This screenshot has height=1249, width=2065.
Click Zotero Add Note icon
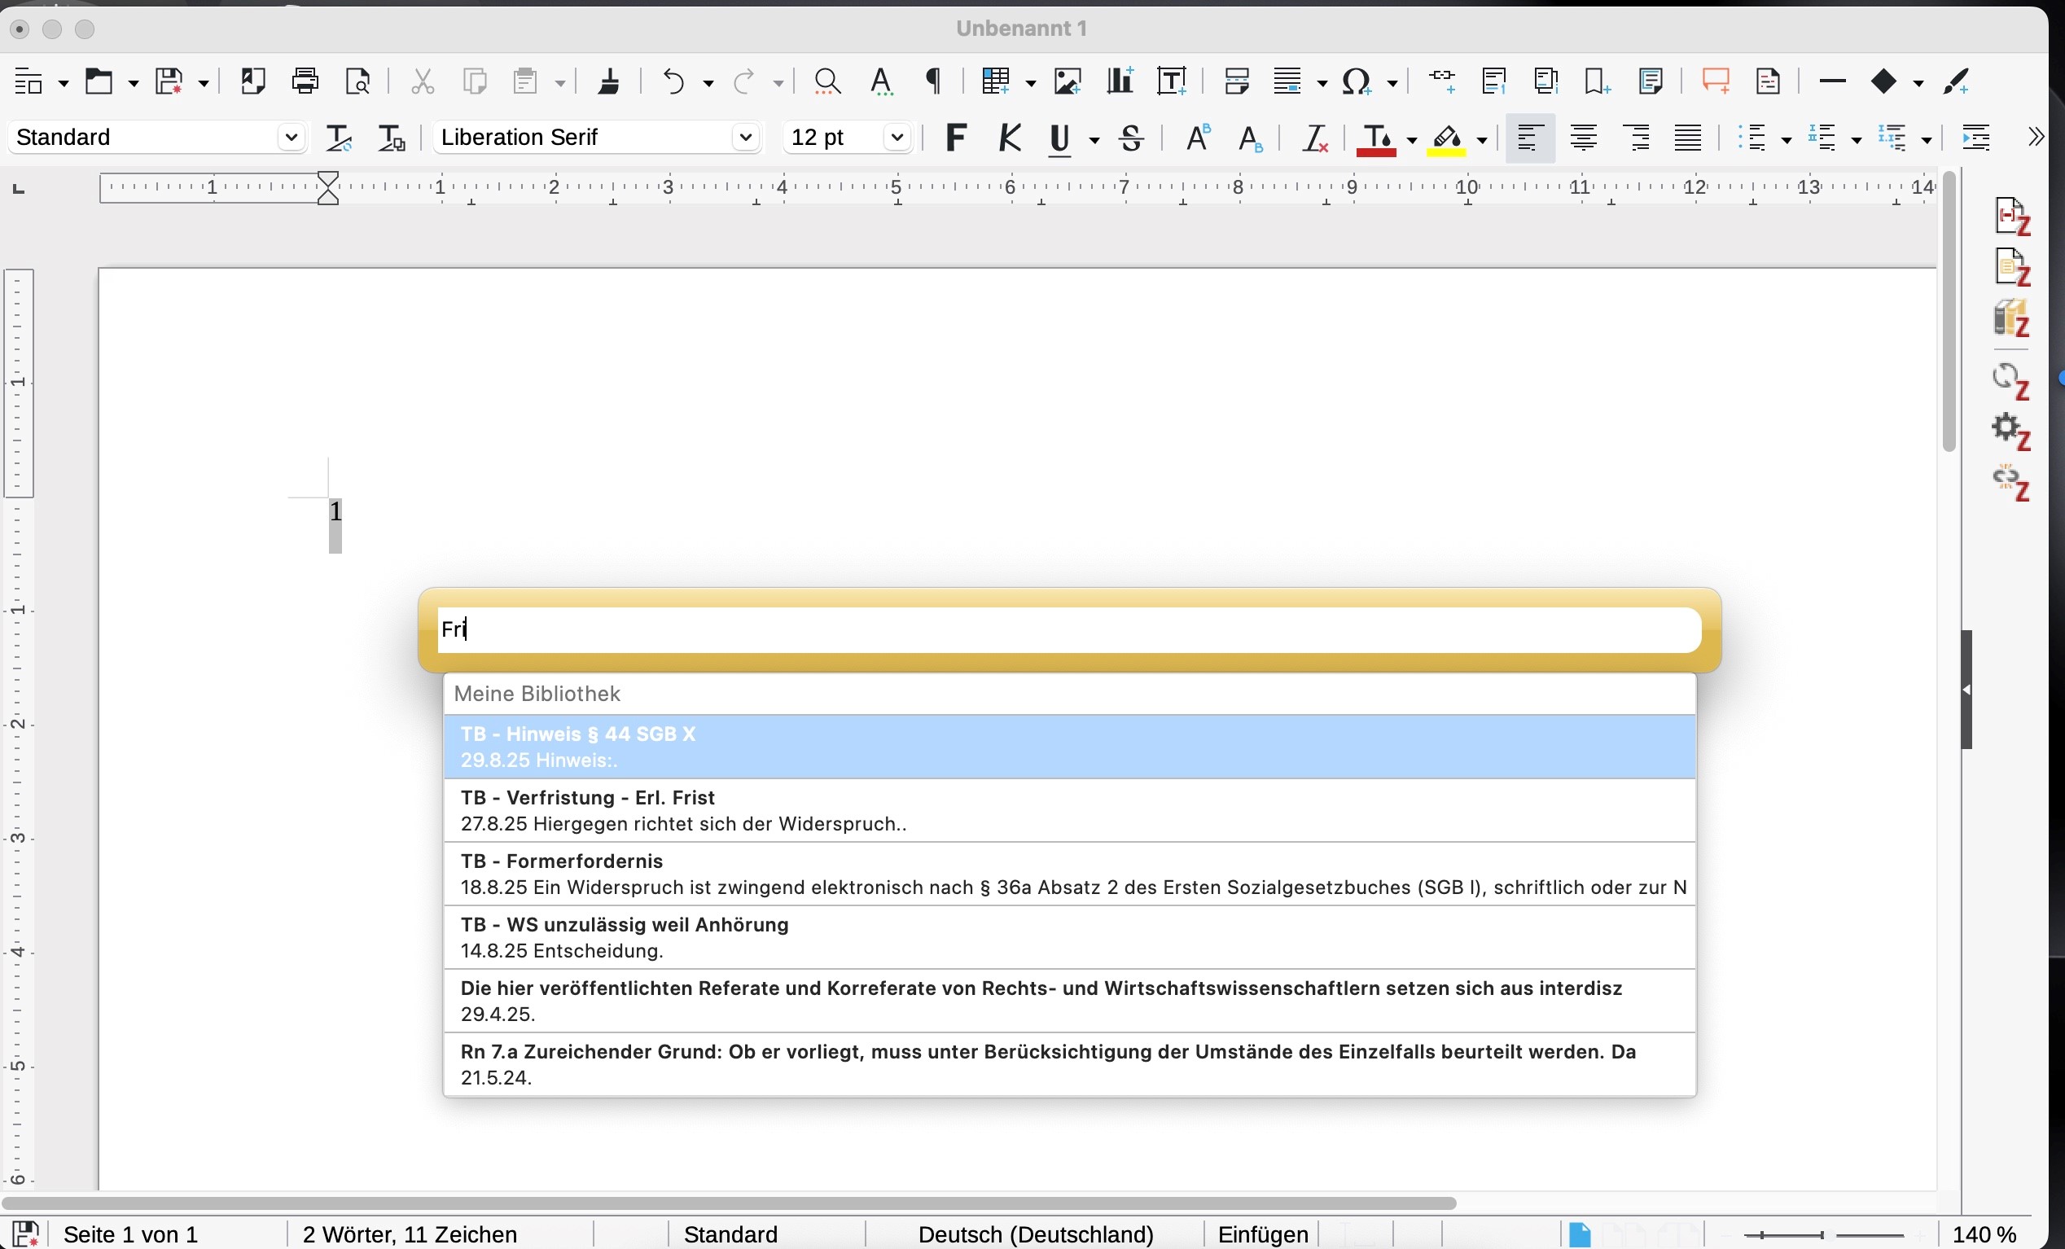click(x=2012, y=267)
